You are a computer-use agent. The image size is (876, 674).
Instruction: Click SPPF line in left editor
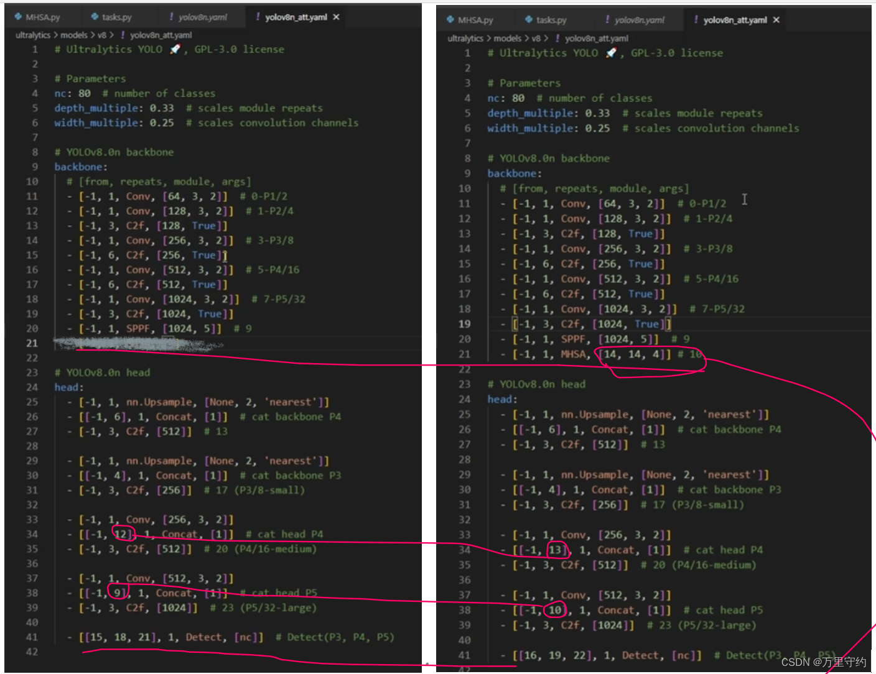point(159,328)
